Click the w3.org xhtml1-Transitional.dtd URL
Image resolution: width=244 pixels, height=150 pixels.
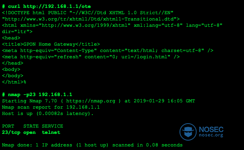click(x=91, y=19)
